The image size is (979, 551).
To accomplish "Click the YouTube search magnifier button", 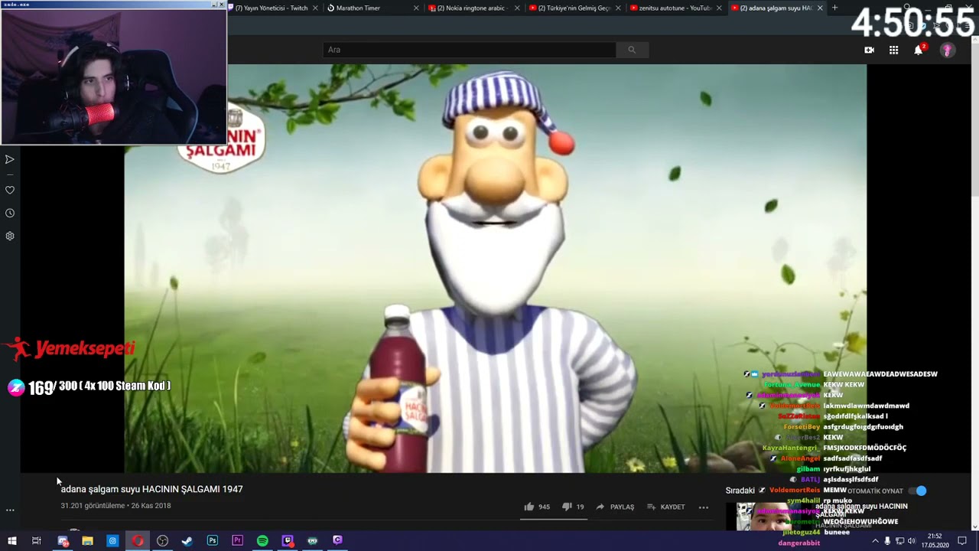I will point(632,50).
